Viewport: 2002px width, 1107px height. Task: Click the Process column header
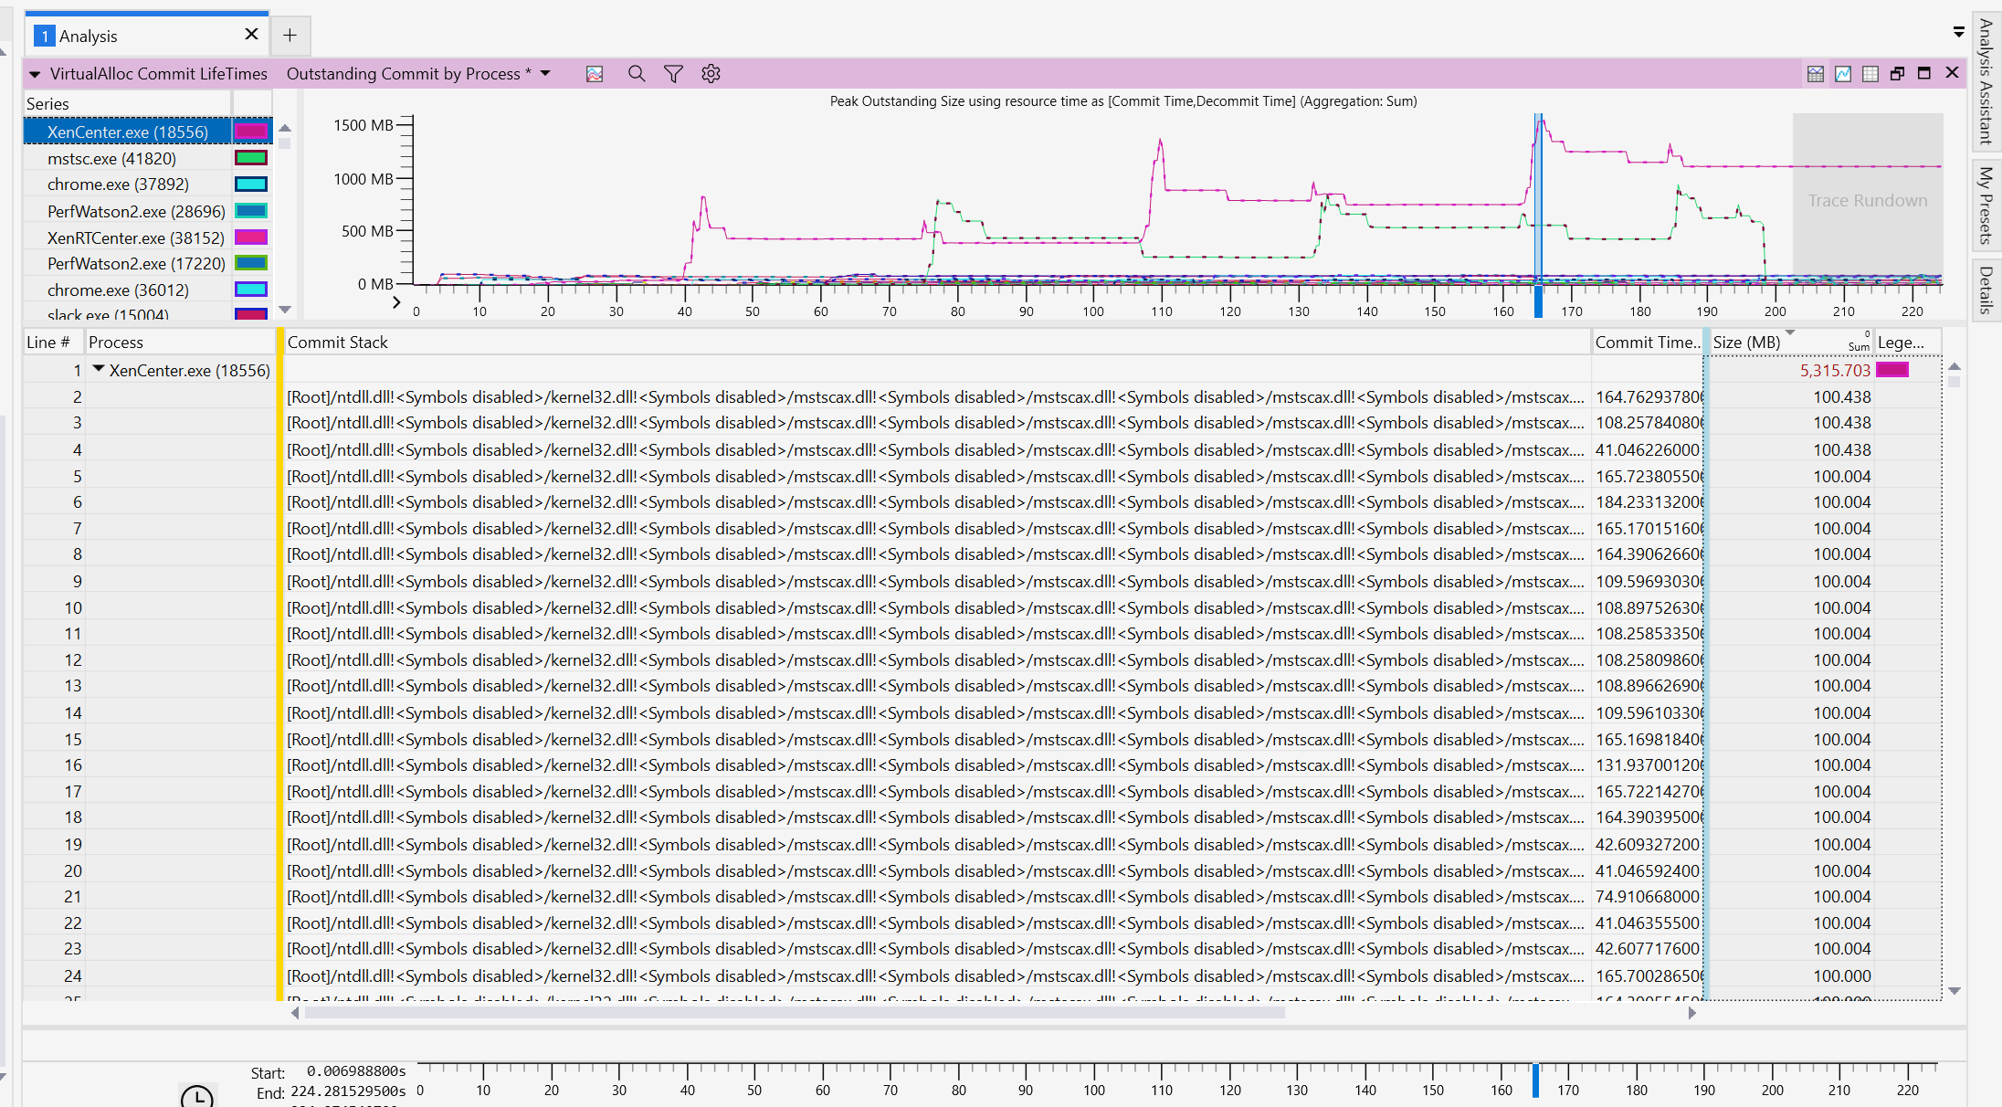point(180,343)
